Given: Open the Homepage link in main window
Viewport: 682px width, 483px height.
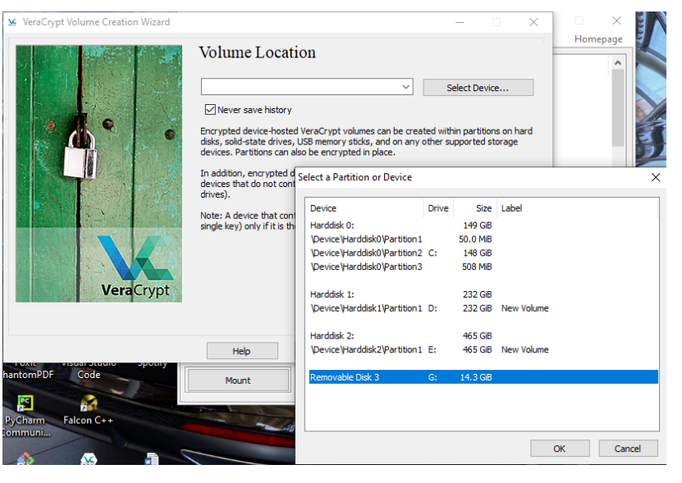Looking at the screenshot, I should [x=598, y=39].
